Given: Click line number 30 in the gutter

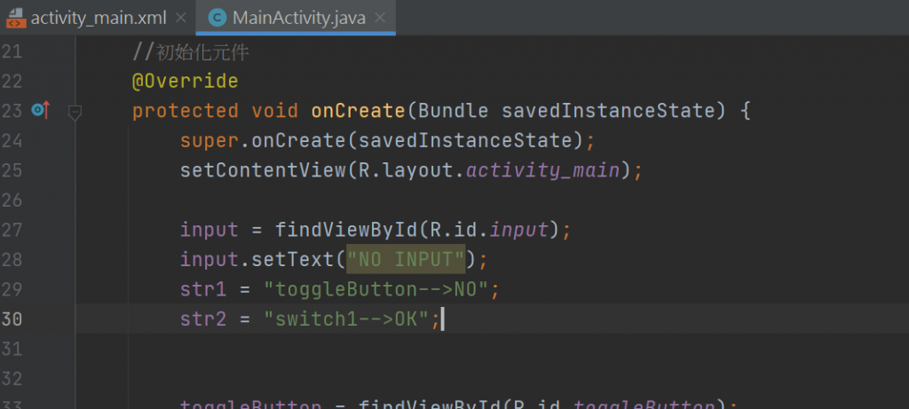Looking at the screenshot, I should (12, 319).
